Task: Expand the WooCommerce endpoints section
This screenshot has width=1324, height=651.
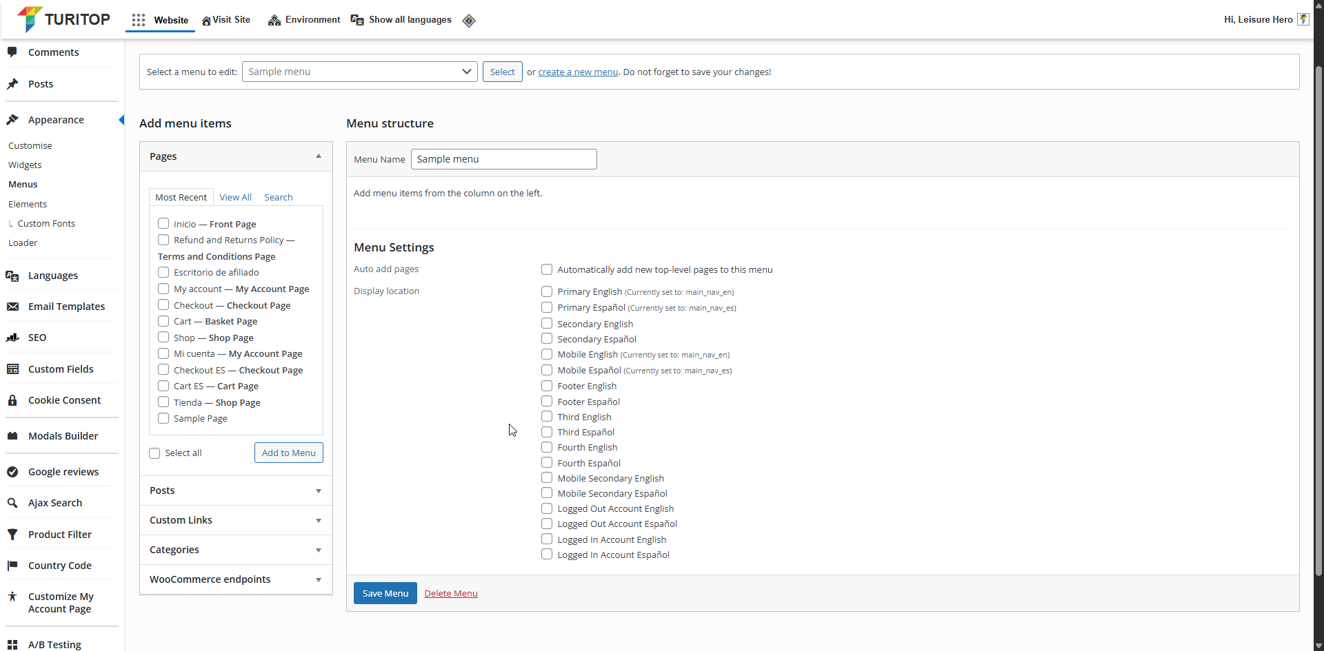Action: click(236, 579)
